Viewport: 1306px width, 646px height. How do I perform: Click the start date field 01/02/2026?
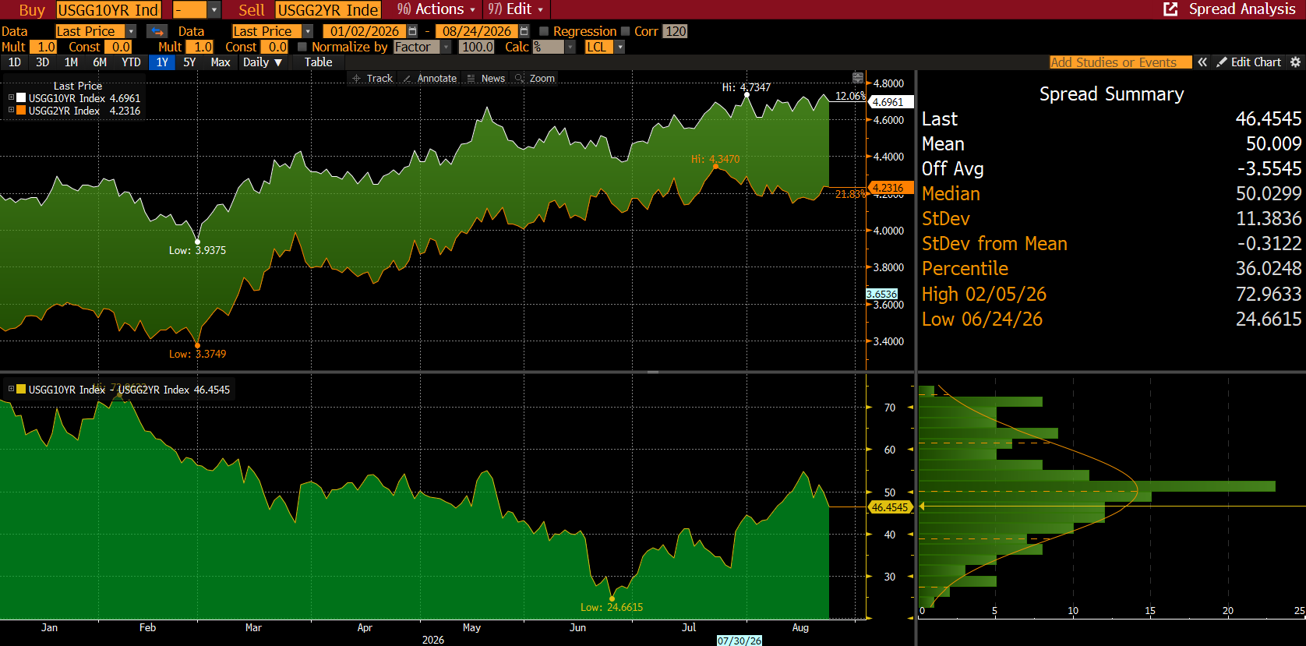[365, 31]
